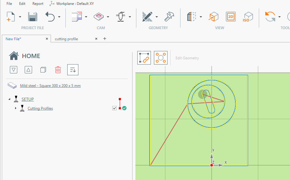
Task: Open the dropdown arrow beside New file
Action: (20, 17)
